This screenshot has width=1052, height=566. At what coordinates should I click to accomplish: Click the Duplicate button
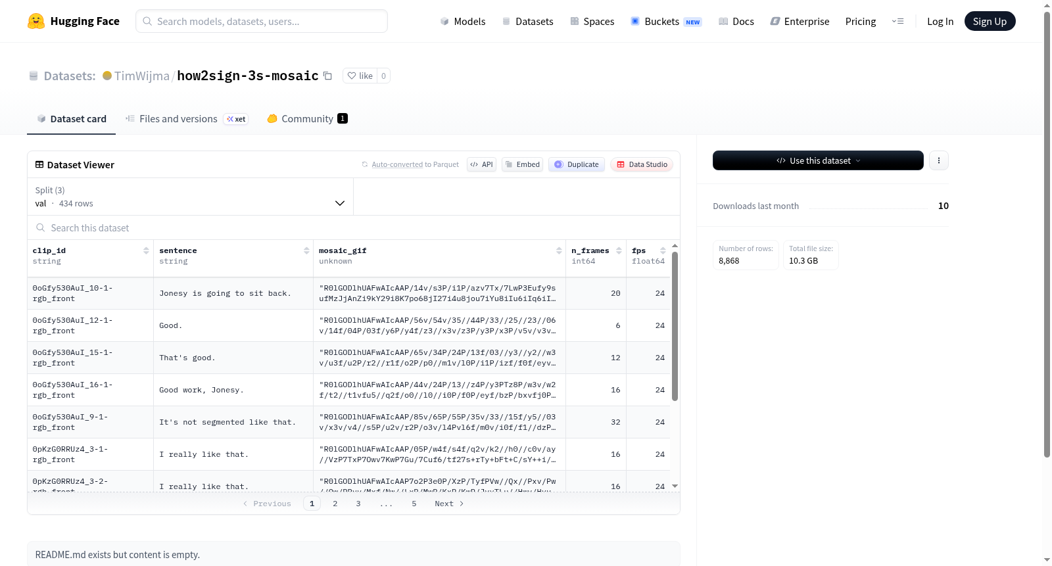577,164
